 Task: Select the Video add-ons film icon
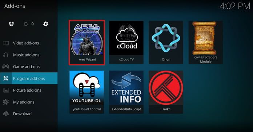(x=6, y=43)
